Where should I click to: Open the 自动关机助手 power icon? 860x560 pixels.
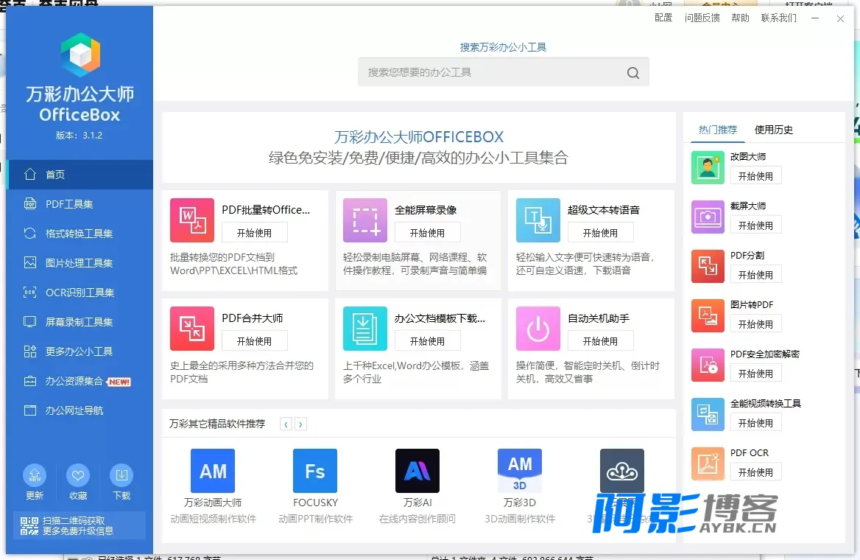(538, 329)
